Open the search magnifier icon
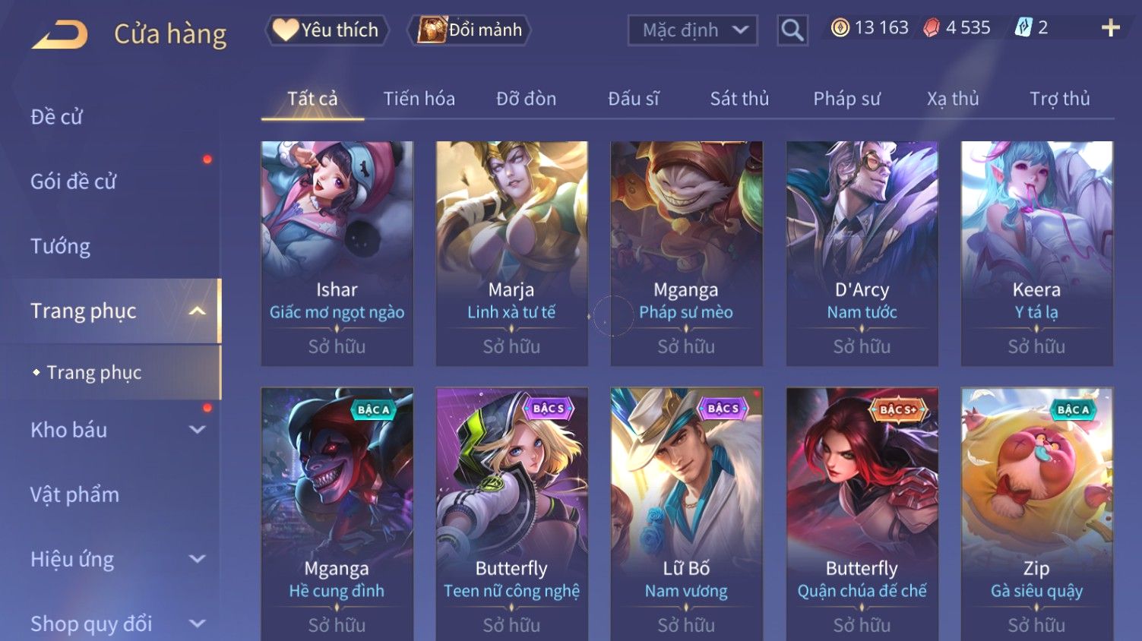The height and width of the screenshot is (641, 1142). point(792,30)
